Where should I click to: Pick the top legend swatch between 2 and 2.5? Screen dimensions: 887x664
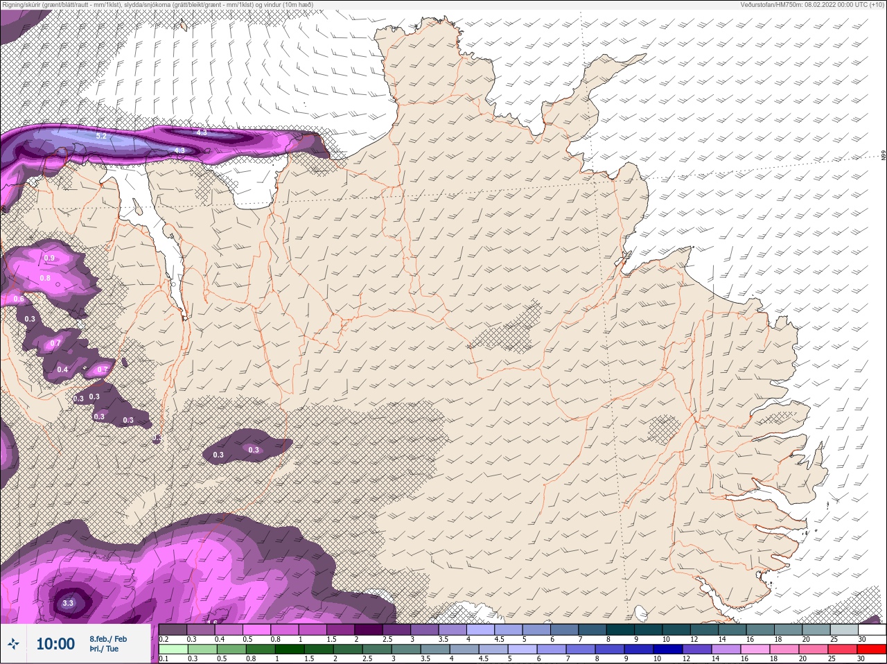(369, 629)
